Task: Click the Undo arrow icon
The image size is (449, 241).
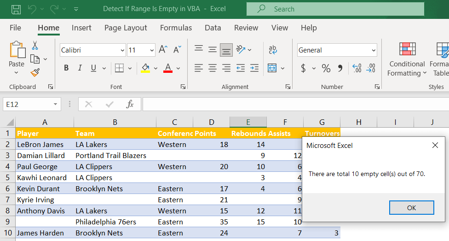Action: (32, 9)
